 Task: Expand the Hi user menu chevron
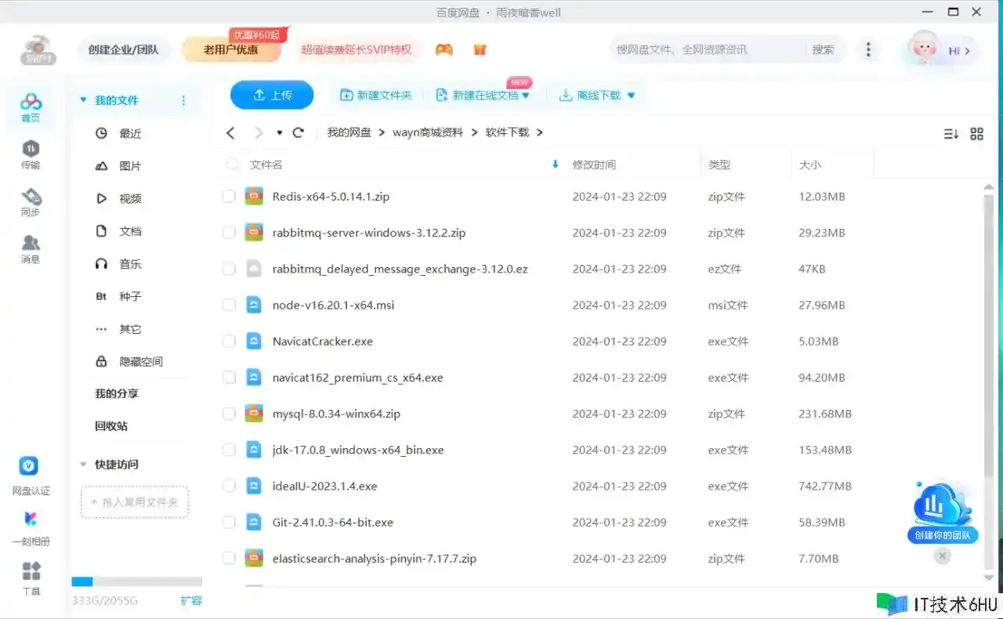967,51
